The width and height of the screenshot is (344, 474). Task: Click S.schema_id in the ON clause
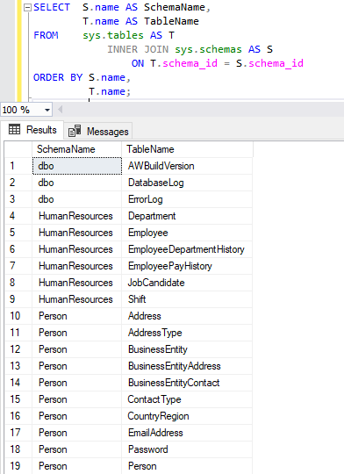(x=269, y=63)
